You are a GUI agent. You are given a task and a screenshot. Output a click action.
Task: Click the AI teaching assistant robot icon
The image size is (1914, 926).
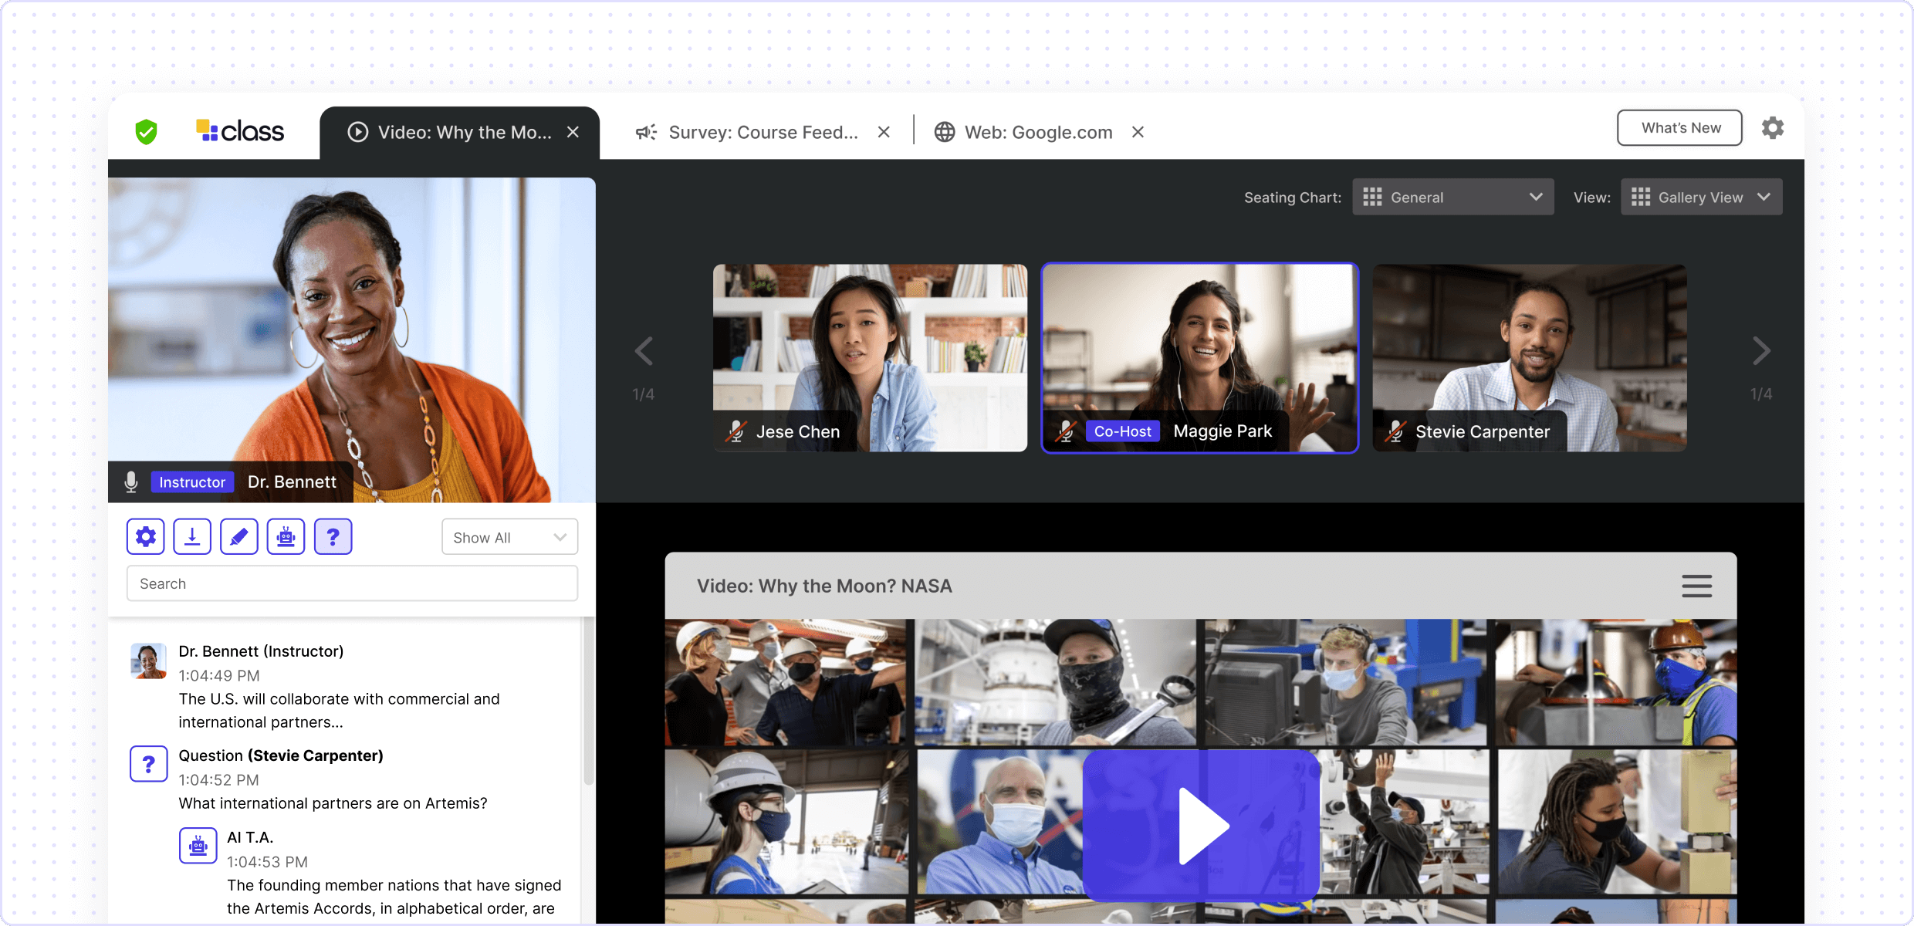pyautogui.click(x=286, y=536)
